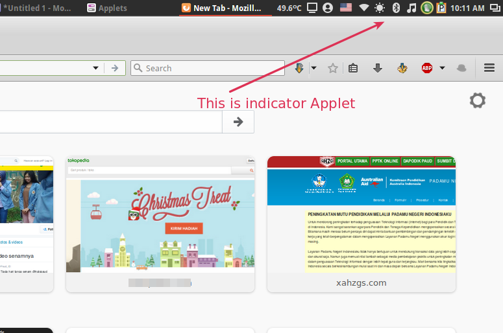Expand the dropdown beside the shield icon
Image resolution: width=503 pixels, height=333 pixels.
313,68
